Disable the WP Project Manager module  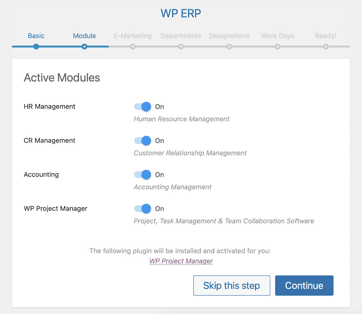tap(142, 208)
